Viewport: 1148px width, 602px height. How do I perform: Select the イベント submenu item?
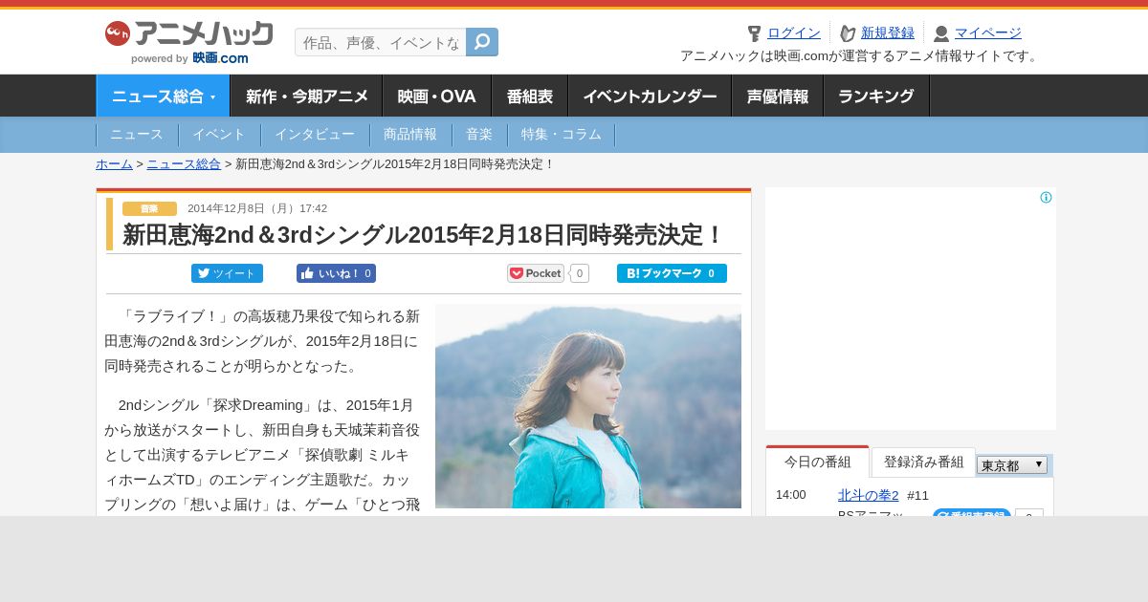point(219,135)
